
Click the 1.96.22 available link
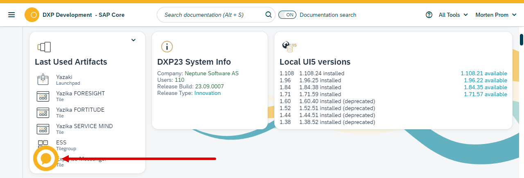pos(486,80)
